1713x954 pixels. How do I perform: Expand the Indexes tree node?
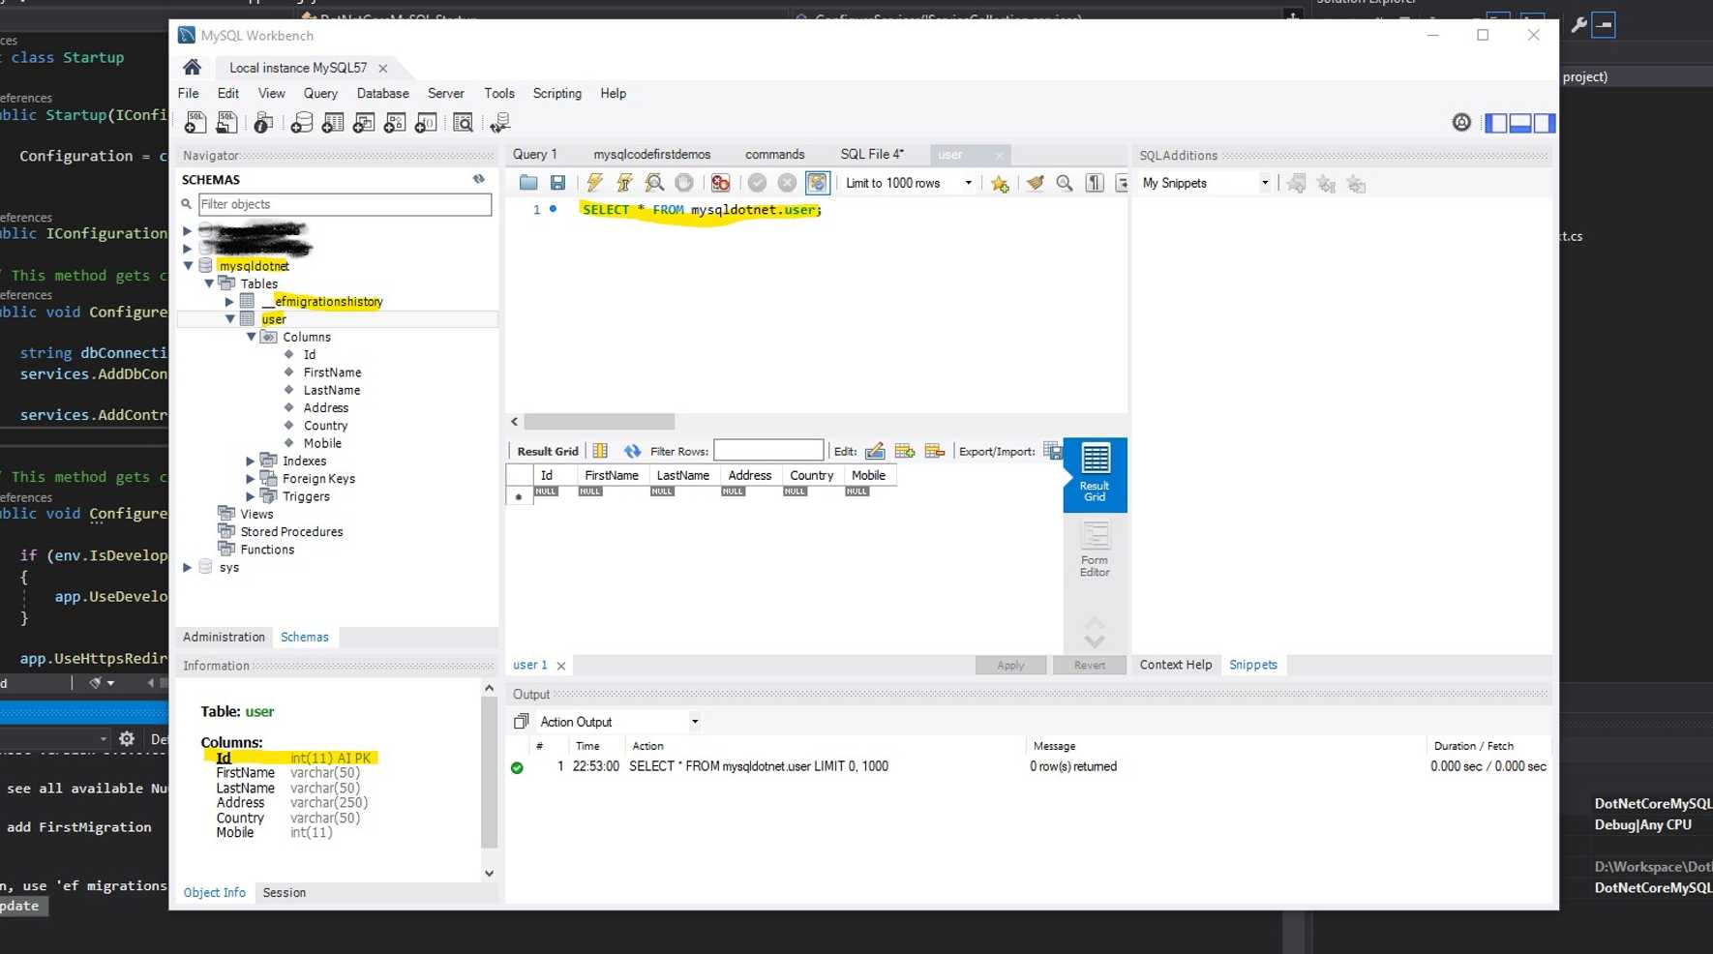click(250, 461)
